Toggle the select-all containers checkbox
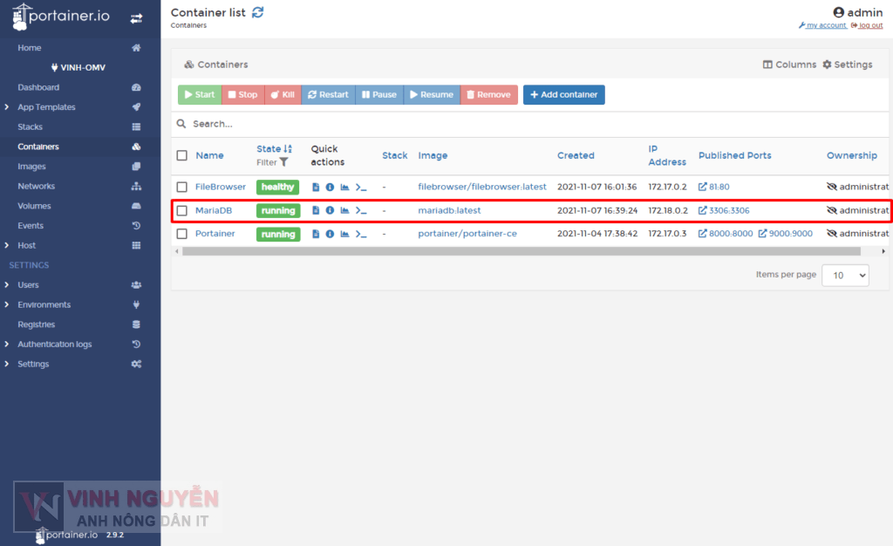Viewport: 893px width, 546px height. coord(183,155)
